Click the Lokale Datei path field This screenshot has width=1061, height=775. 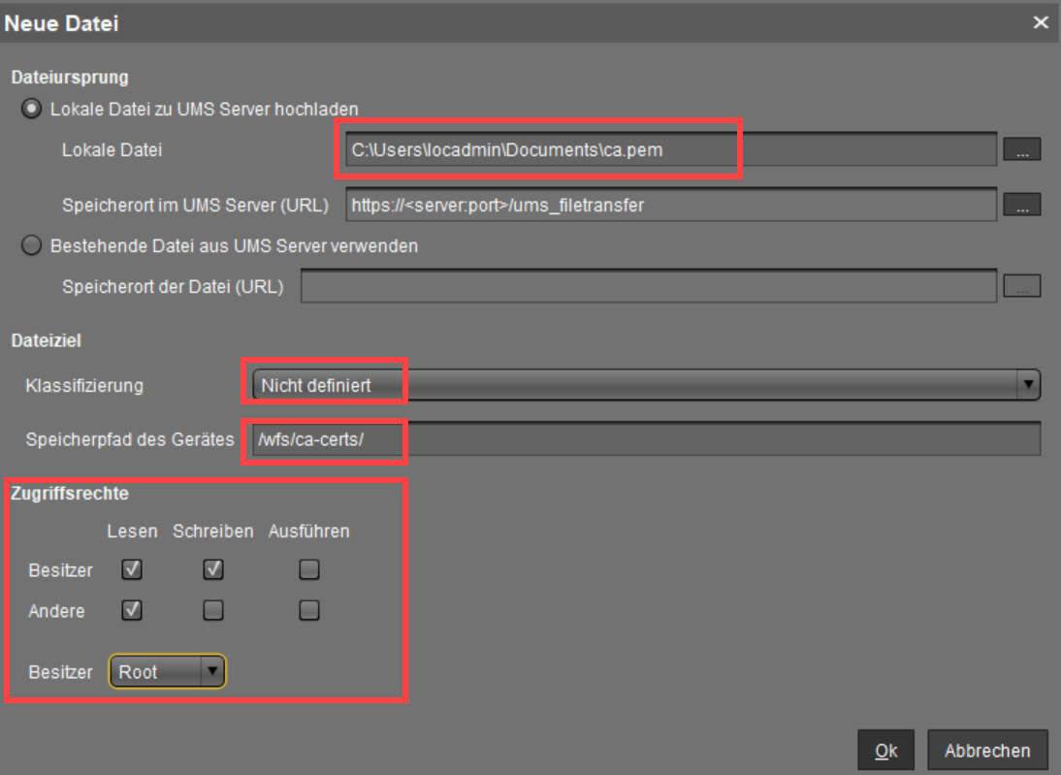click(x=669, y=150)
